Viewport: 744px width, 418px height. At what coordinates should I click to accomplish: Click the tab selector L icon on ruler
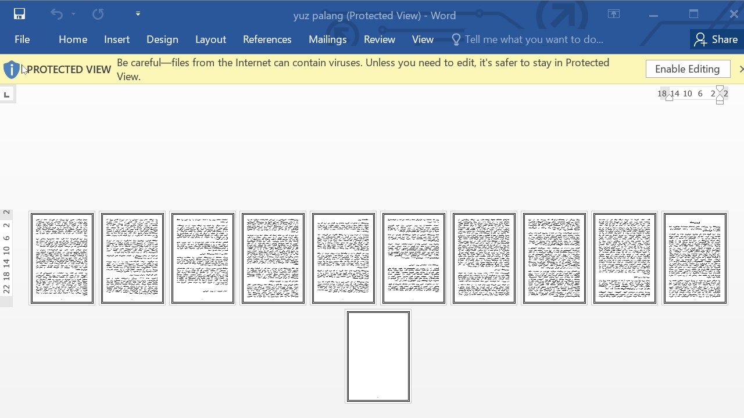6,95
